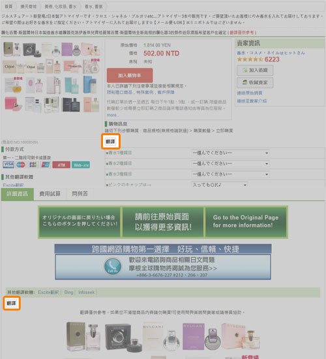Click the Japanese original-page green banner button

coord(80,222)
